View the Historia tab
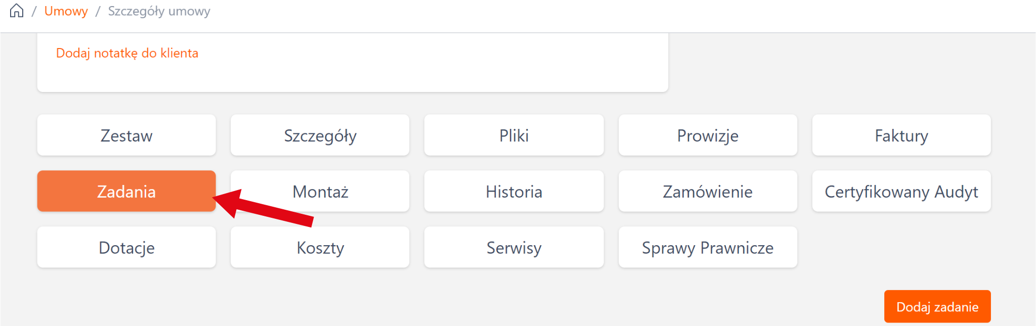Image resolution: width=1036 pixels, height=326 pixels. (514, 192)
